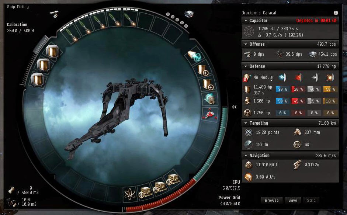Click the sensor strength icon at 19.20 points
347x215 pixels.
pos(249,132)
